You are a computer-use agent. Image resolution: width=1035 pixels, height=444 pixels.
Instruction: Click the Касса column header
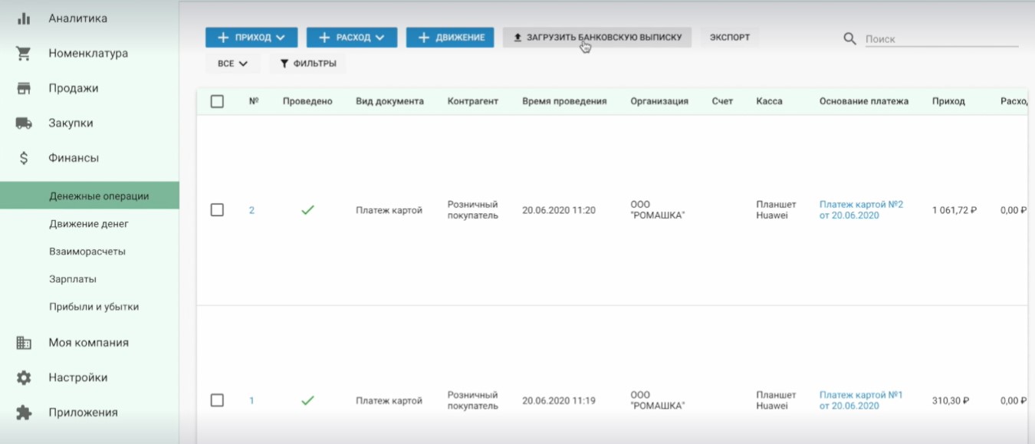(x=769, y=101)
